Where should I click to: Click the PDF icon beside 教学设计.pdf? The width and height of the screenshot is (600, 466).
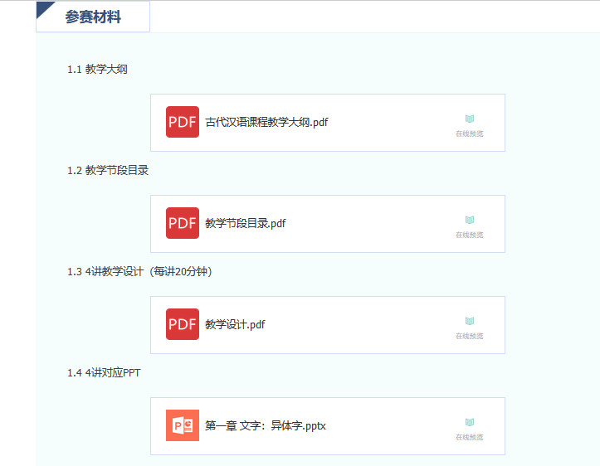182,324
